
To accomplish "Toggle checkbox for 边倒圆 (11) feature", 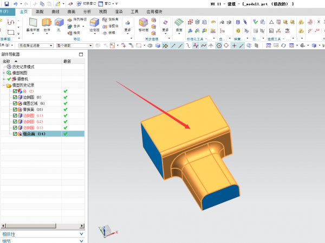I will (x=15, y=115).
